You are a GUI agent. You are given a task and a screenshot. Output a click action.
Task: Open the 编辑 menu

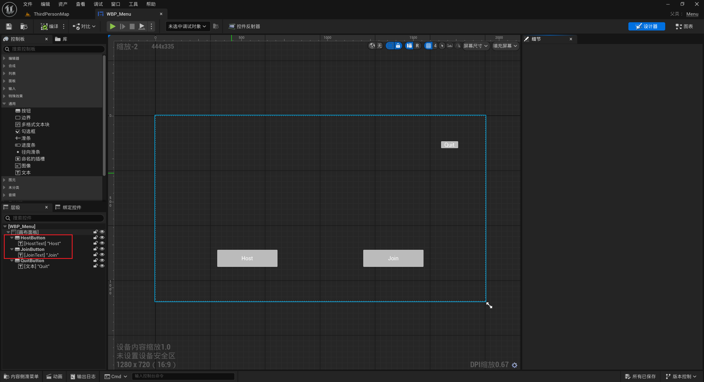click(x=45, y=4)
